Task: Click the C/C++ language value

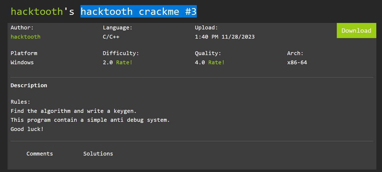Action: point(111,37)
